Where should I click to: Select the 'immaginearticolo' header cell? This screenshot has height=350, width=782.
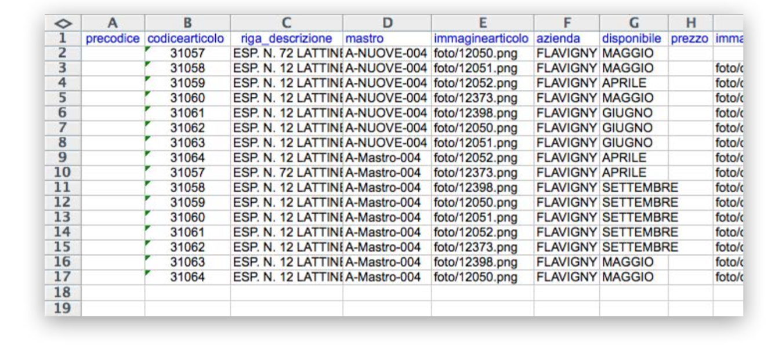[482, 38]
